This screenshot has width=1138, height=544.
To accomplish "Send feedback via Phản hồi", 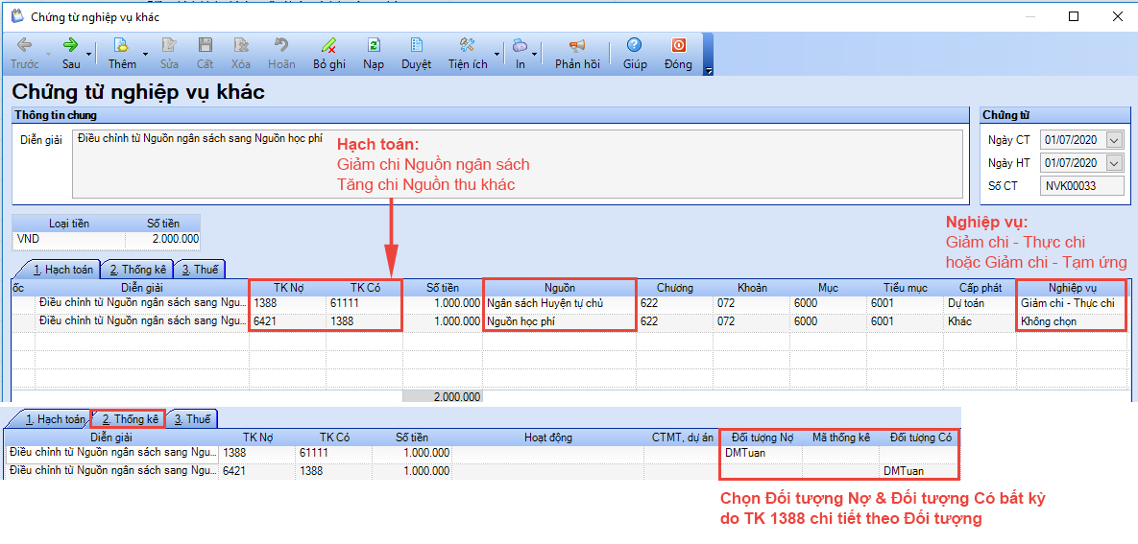I will pos(577,54).
